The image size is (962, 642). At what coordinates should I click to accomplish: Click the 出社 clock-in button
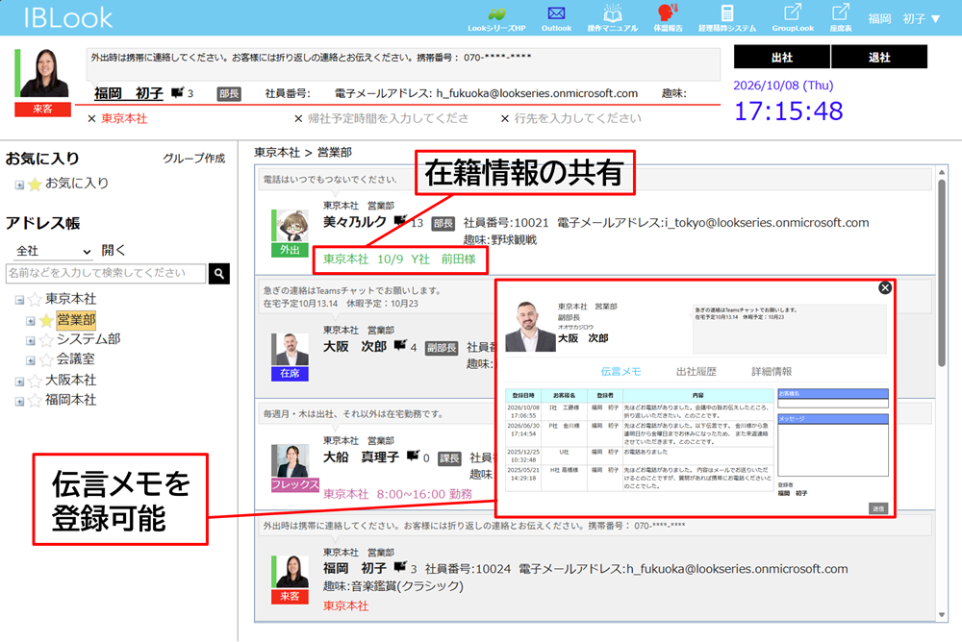(782, 57)
